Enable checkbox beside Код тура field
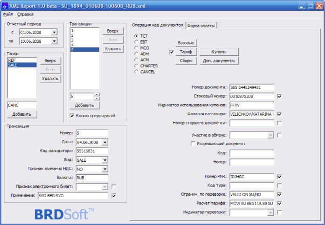 (x=279, y=185)
